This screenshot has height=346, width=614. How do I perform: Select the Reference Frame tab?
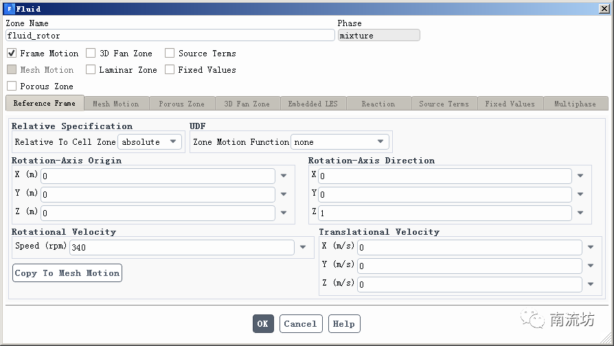point(45,103)
